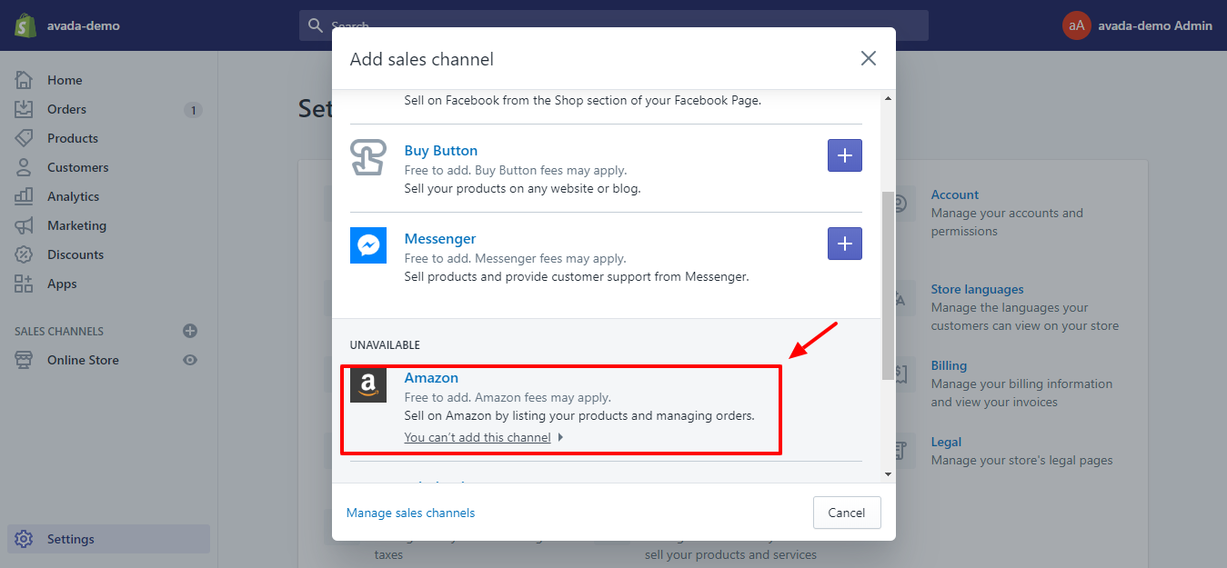
Task: Click the Marketing megaphone icon
Action: pyautogui.click(x=24, y=225)
